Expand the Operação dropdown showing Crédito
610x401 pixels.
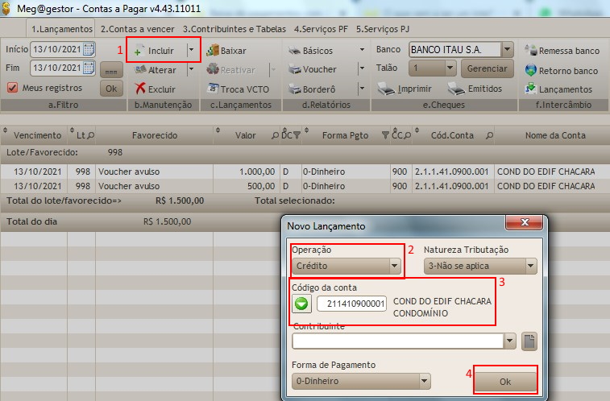tap(394, 266)
